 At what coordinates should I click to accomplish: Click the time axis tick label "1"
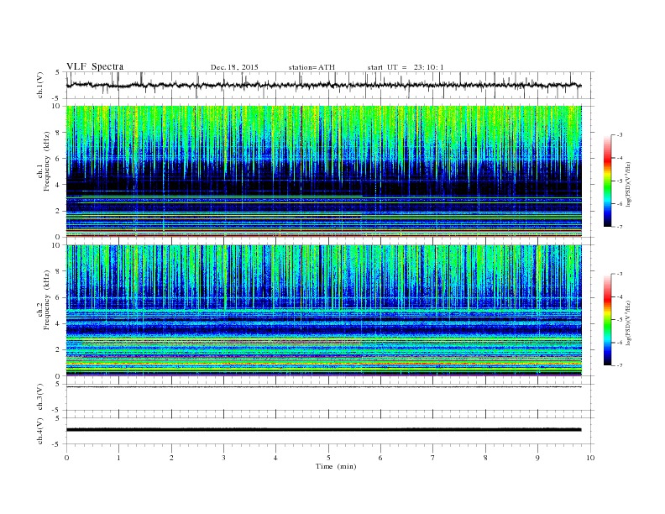click(119, 458)
